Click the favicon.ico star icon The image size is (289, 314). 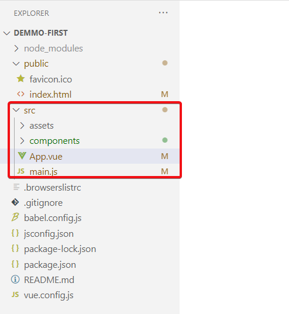pos(20,79)
